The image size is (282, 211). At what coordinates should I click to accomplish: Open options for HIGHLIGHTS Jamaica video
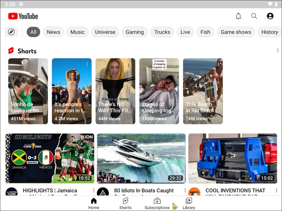[94, 190]
